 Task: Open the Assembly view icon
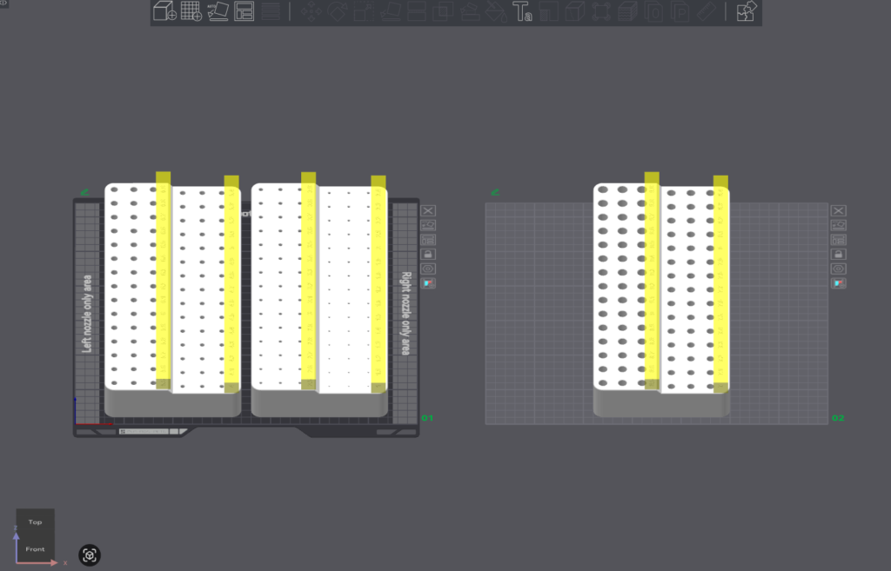click(x=747, y=11)
